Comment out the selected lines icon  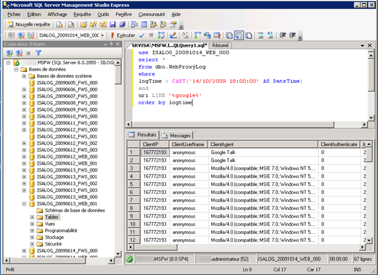[261, 36]
